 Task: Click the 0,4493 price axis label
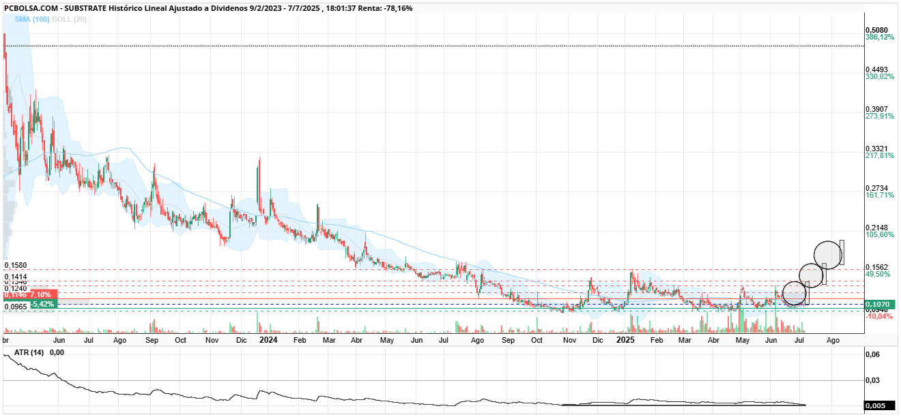pos(876,69)
